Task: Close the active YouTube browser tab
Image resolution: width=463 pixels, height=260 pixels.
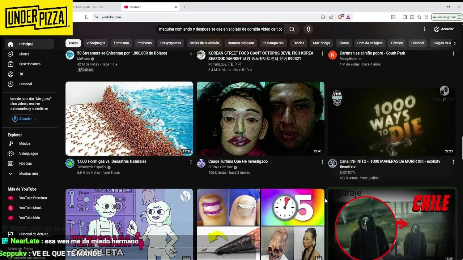Action: (x=176, y=7)
